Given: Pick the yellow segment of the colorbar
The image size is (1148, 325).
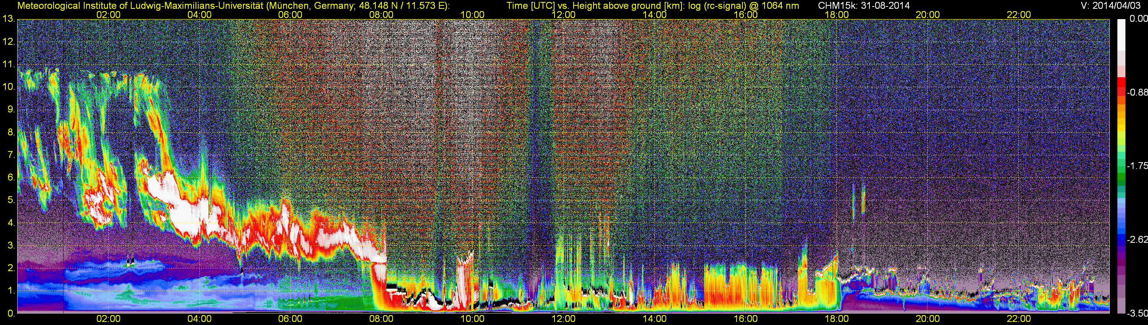Looking at the screenshot, I should 1121,127.
